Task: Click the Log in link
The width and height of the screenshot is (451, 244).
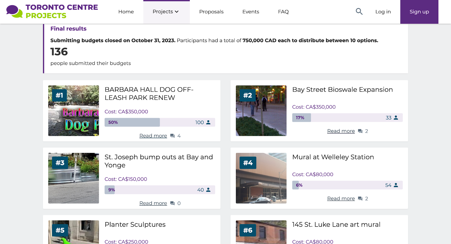Action: click(x=383, y=12)
